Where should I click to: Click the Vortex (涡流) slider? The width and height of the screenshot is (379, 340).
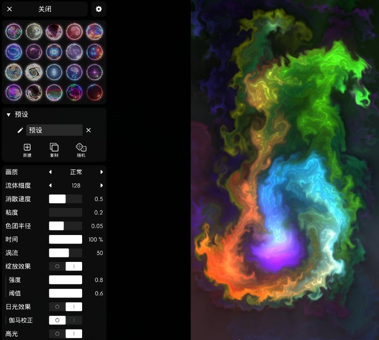click(65, 253)
